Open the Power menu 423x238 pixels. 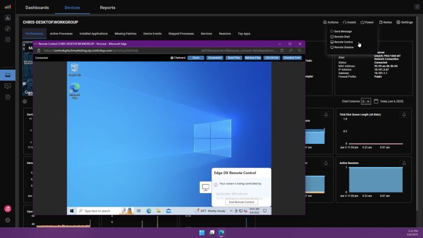[x=367, y=22]
